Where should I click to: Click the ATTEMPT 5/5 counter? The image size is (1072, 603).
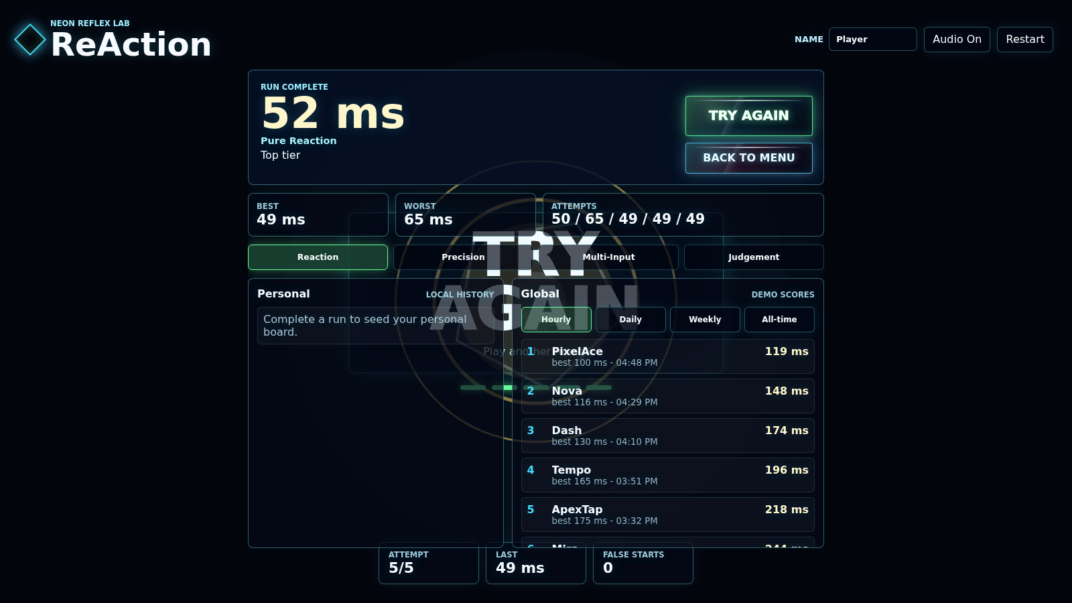click(x=429, y=563)
